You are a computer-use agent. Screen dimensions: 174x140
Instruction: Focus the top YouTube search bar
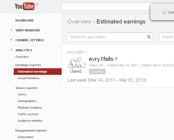(x=107, y=6)
